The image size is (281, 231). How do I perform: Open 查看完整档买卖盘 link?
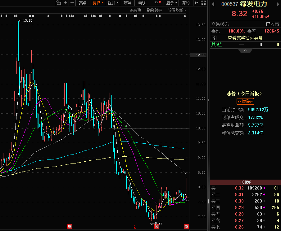pos(245,38)
